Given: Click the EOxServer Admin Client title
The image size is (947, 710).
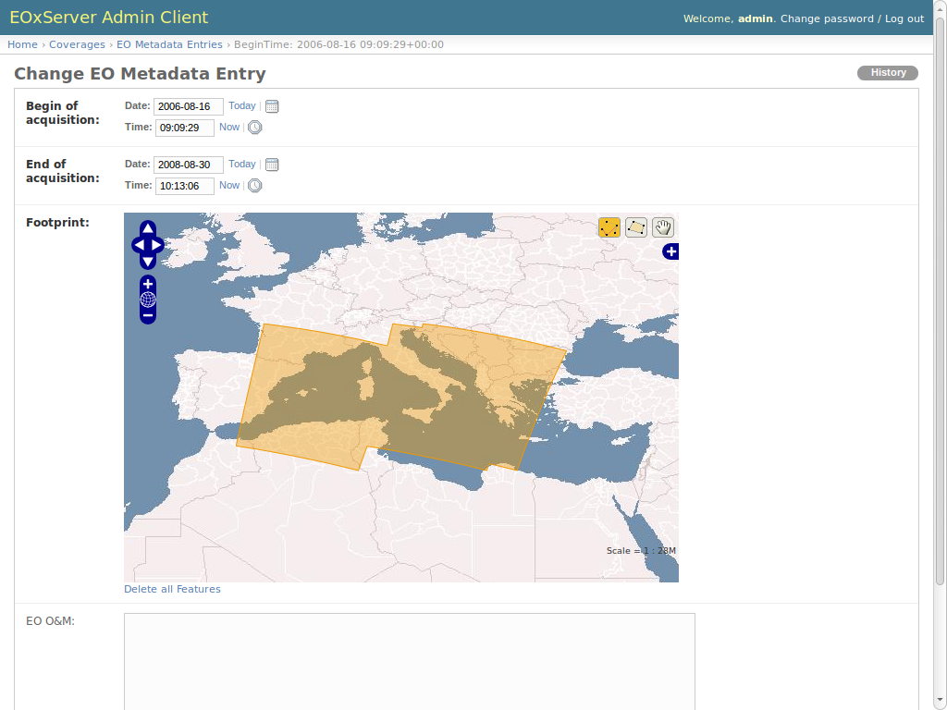Looking at the screenshot, I should [x=109, y=17].
